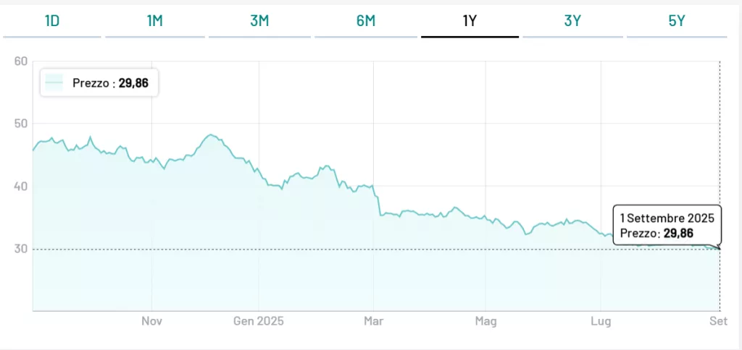Click the Lug label on the x-axis
The width and height of the screenshot is (742, 350).
click(599, 320)
